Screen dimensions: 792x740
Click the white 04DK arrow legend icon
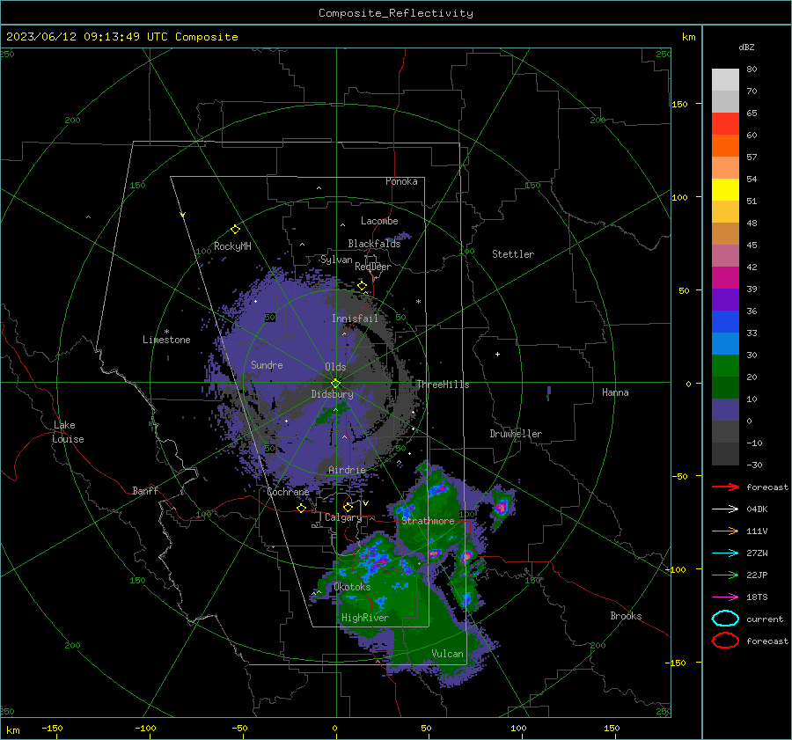pos(725,509)
